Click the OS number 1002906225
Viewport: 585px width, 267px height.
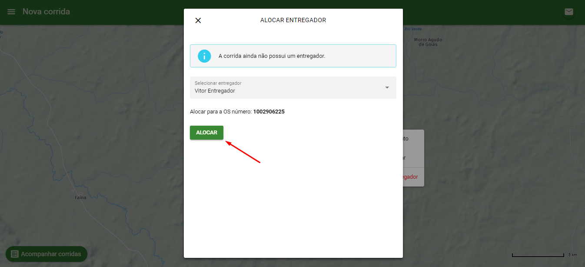pyautogui.click(x=269, y=112)
